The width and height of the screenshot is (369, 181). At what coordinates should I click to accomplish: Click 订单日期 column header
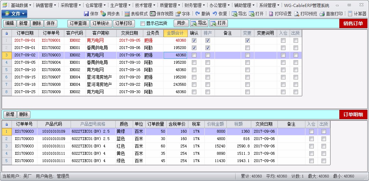point(25,33)
